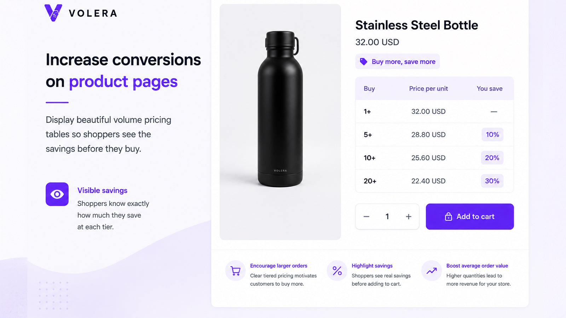
Task: Click the 30% savings badge
Action: pos(492,181)
